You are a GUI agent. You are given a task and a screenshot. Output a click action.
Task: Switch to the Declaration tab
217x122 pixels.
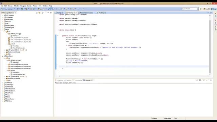77,80
